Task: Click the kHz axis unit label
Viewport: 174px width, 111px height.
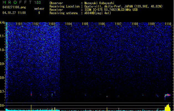Action: 2,22
